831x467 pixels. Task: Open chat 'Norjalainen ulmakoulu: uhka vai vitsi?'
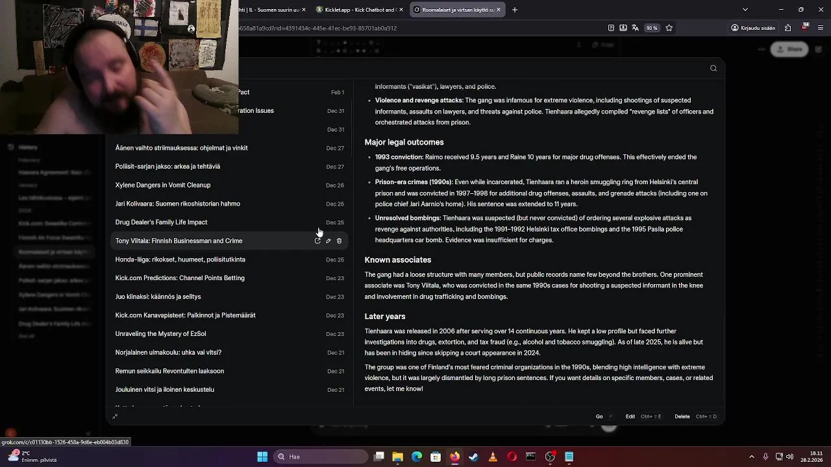pyautogui.click(x=230, y=353)
